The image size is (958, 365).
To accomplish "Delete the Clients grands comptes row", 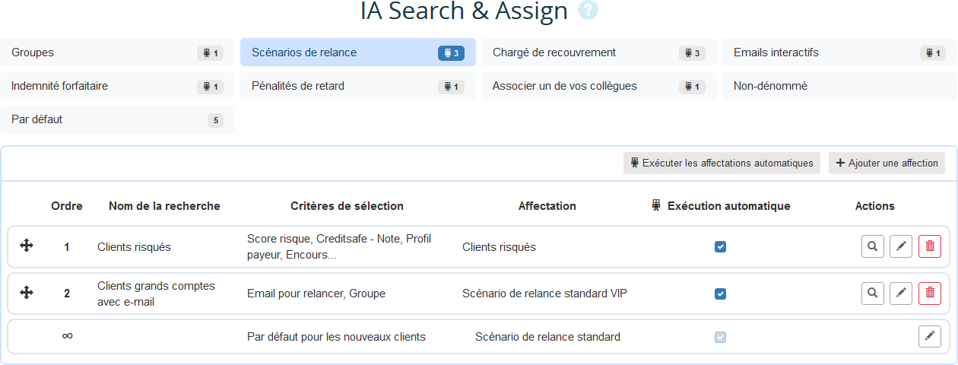I will click(930, 293).
